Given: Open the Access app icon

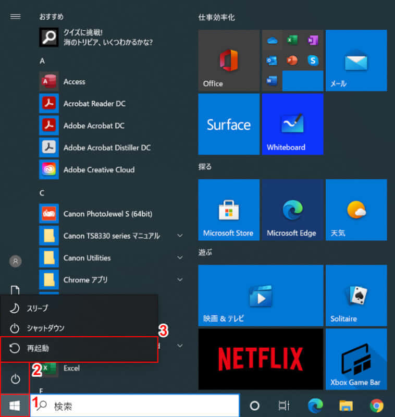Looking at the screenshot, I should 49,81.
